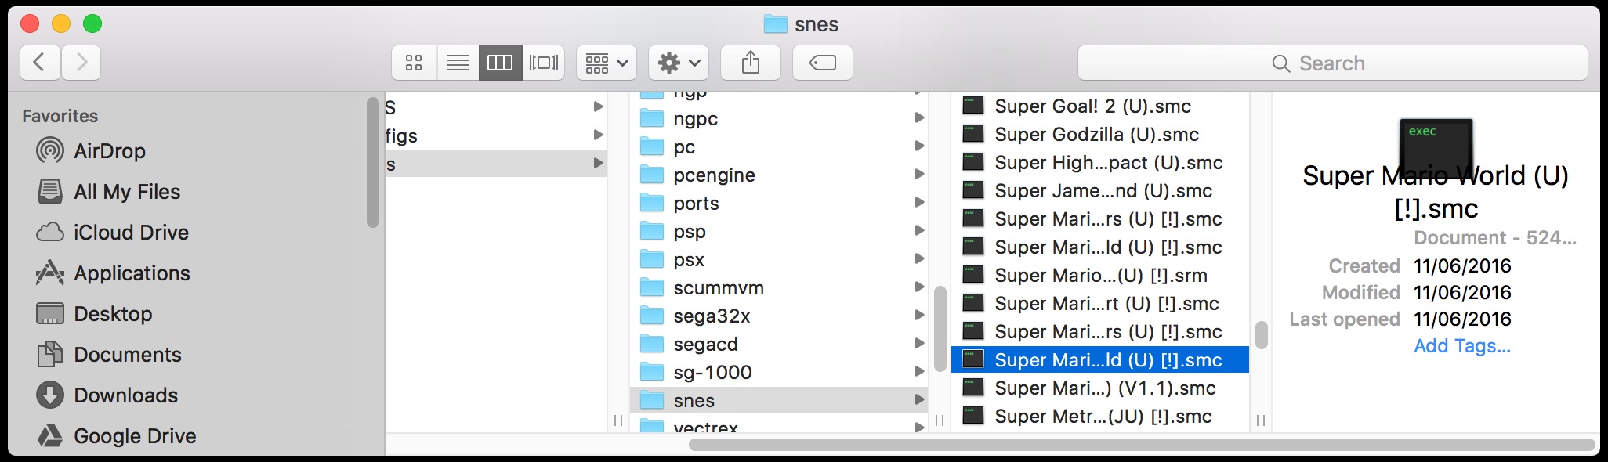Expand the sg-1000 folder arrow
1608x462 pixels.
[919, 372]
